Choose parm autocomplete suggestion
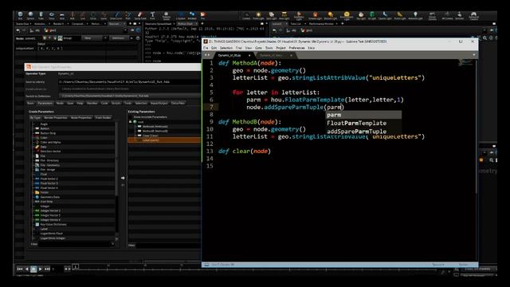This screenshot has width=510, height=287. pos(363,115)
